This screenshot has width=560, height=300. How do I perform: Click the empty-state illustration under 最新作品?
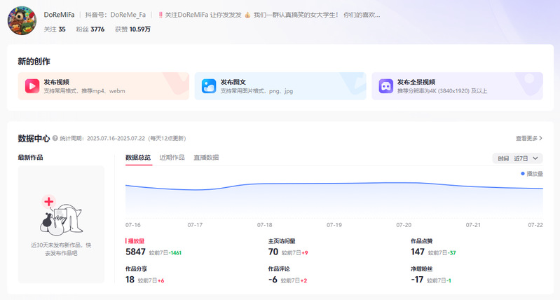[60, 215]
